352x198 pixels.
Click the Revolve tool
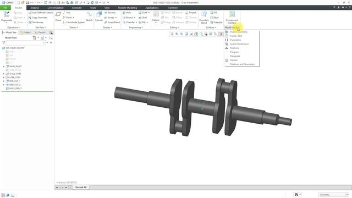(x=110, y=13)
